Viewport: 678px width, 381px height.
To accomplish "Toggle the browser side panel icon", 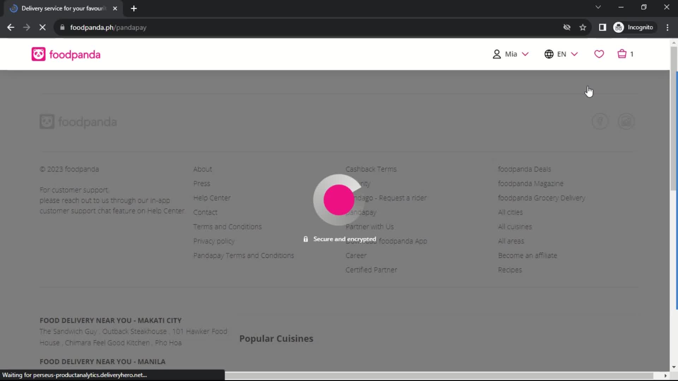I will (602, 27).
